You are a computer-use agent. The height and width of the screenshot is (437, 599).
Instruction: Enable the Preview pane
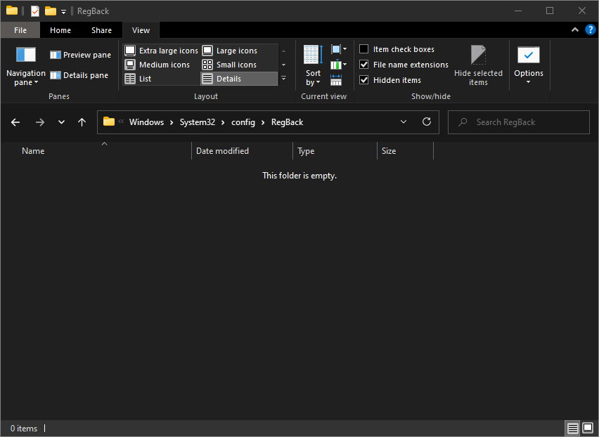tap(80, 55)
